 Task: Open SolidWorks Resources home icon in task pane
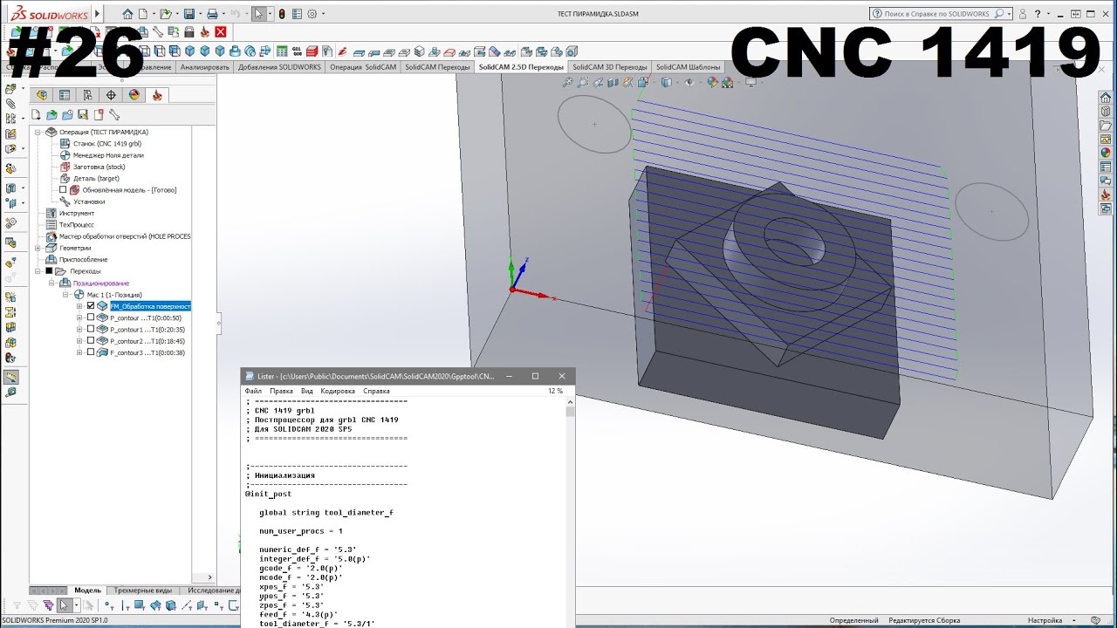(1106, 98)
